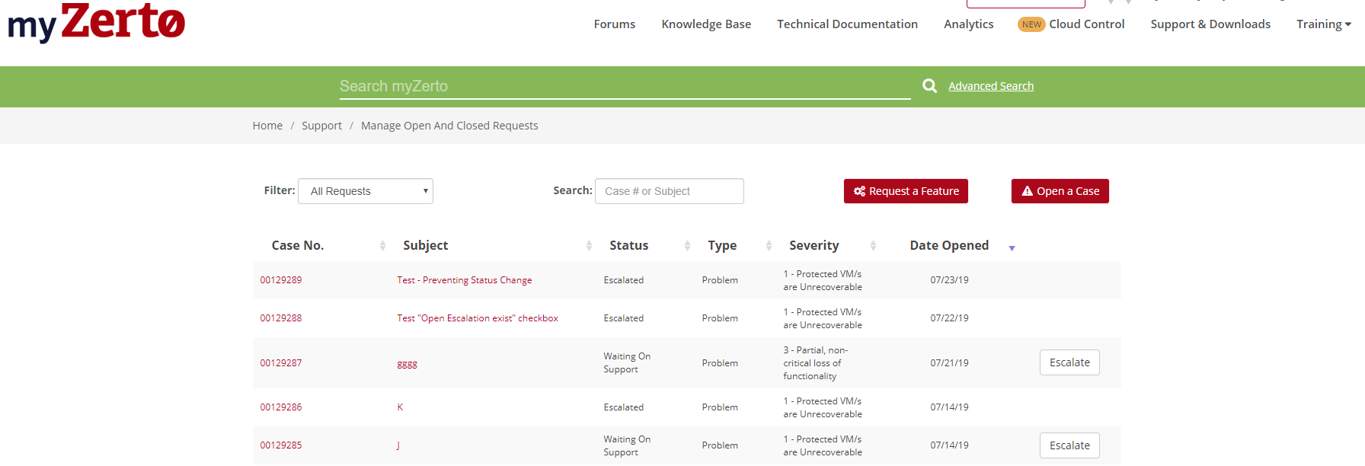Click the Request a Feature button
Image resolution: width=1365 pixels, height=466 pixels.
(906, 191)
